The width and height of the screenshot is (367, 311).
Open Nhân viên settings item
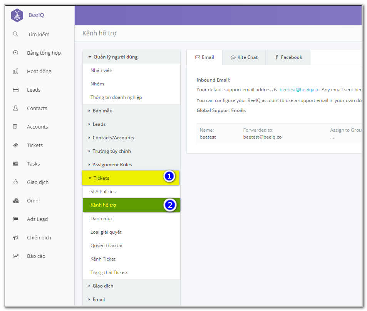coord(132,70)
